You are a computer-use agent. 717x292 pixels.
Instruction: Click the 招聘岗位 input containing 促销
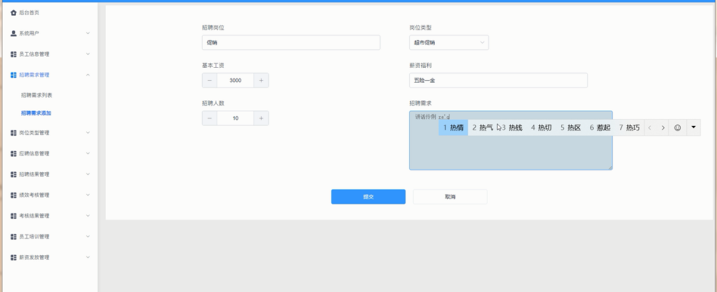point(291,42)
